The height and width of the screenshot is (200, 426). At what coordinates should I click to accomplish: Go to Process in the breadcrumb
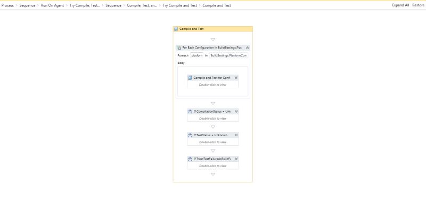(7, 5)
